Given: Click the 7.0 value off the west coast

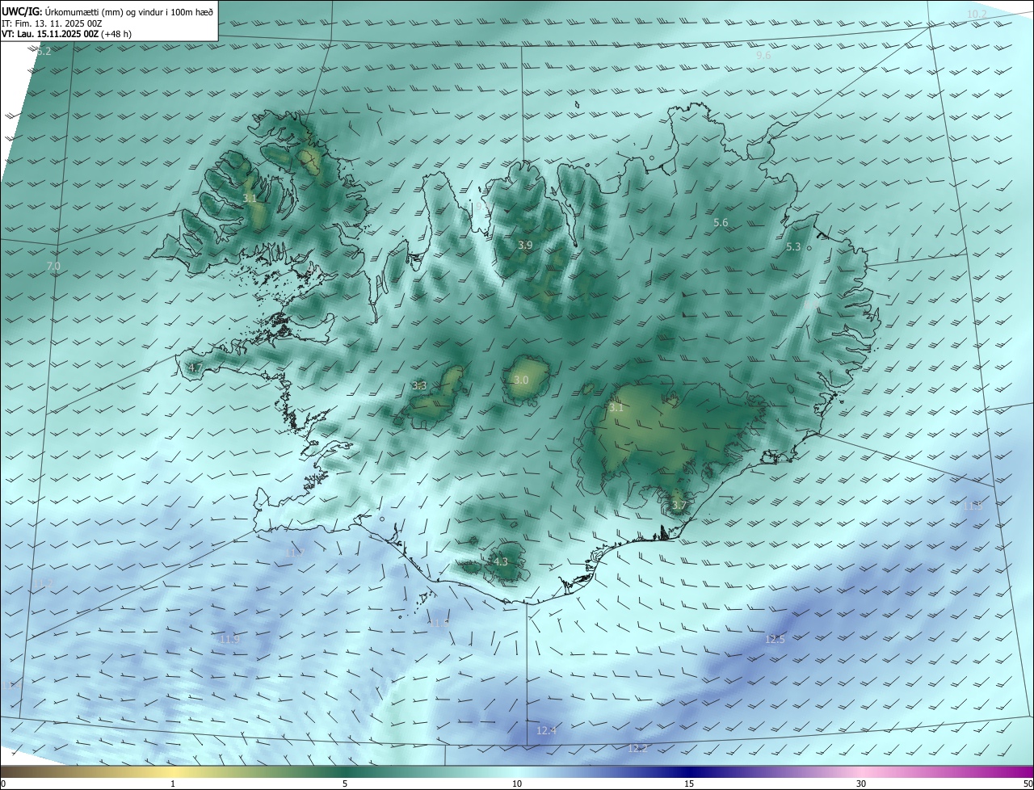Looking at the screenshot, I should (x=53, y=266).
